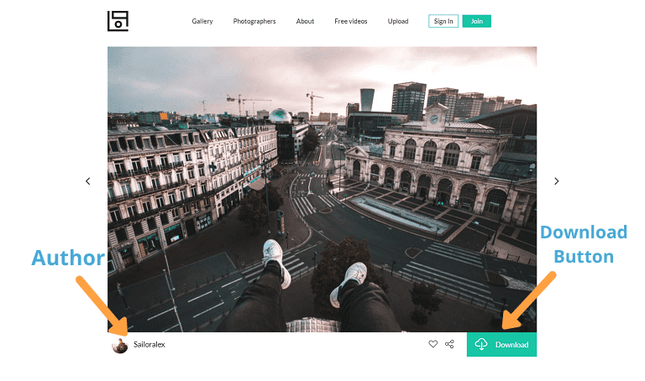
Task: Show the previous photo with left arrow
Action: coord(88,180)
